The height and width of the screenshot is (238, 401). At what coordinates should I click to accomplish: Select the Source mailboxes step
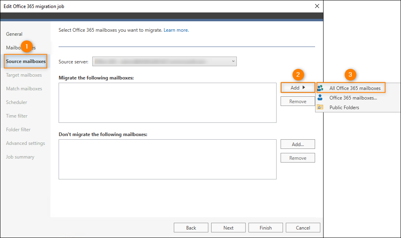[x=26, y=61]
